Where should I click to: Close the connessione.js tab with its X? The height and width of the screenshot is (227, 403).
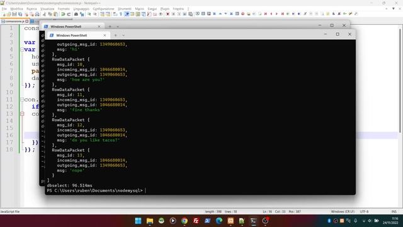pos(27,21)
